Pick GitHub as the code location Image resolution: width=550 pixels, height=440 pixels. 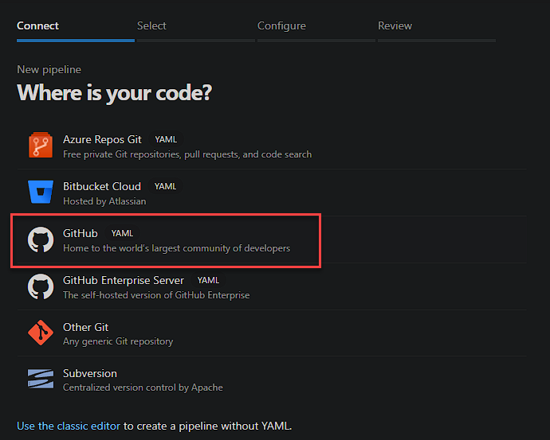coord(81,233)
